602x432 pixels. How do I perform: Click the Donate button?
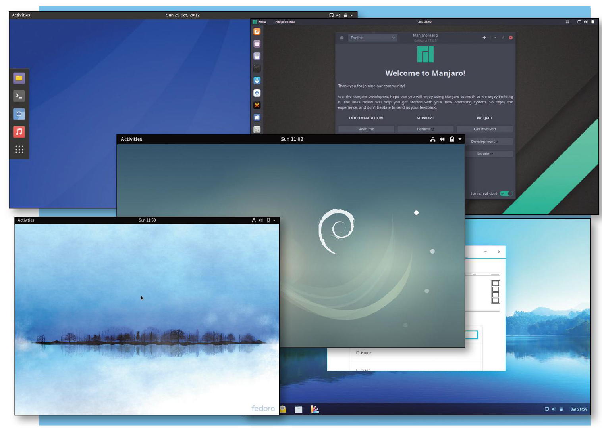point(484,154)
